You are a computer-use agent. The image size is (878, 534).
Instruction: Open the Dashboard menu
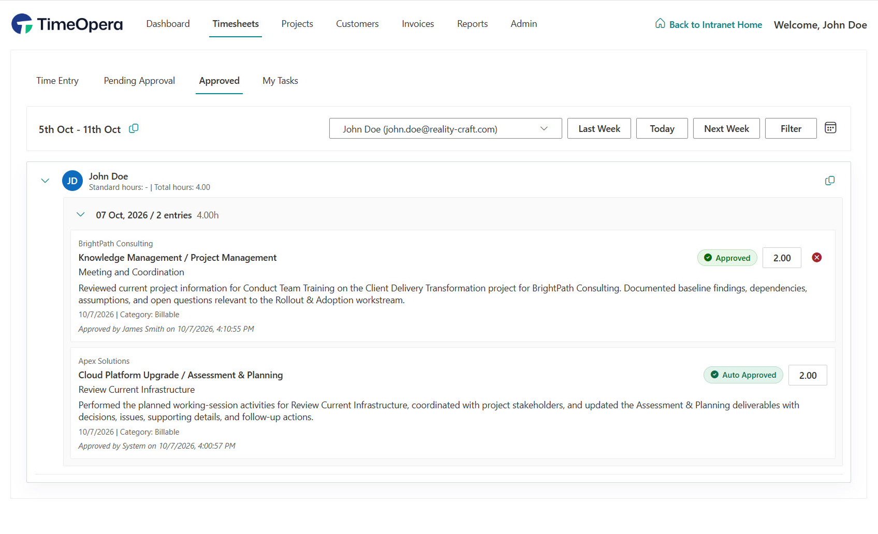pos(168,24)
